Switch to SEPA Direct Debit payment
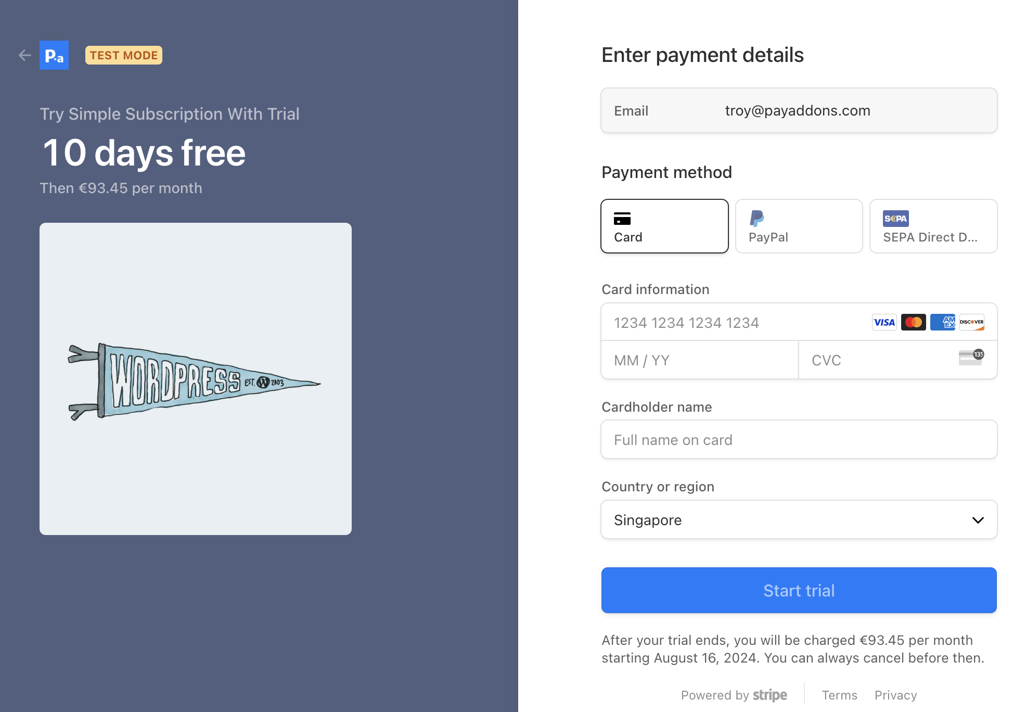Image resolution: width=1026 pixels, height=712 pixels. click(x=933, y=226)
